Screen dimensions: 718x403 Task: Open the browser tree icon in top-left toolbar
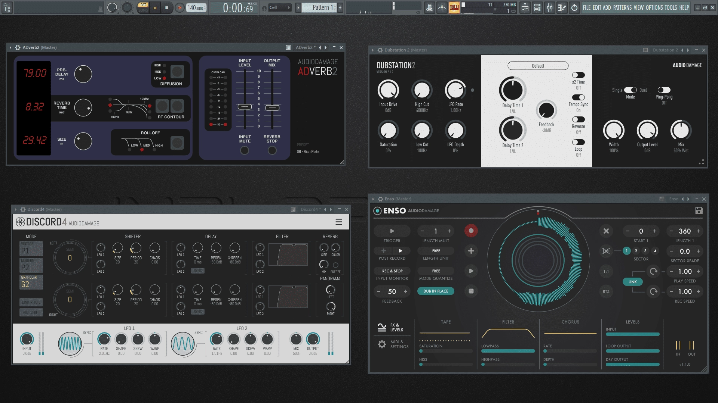click(7, 7)
